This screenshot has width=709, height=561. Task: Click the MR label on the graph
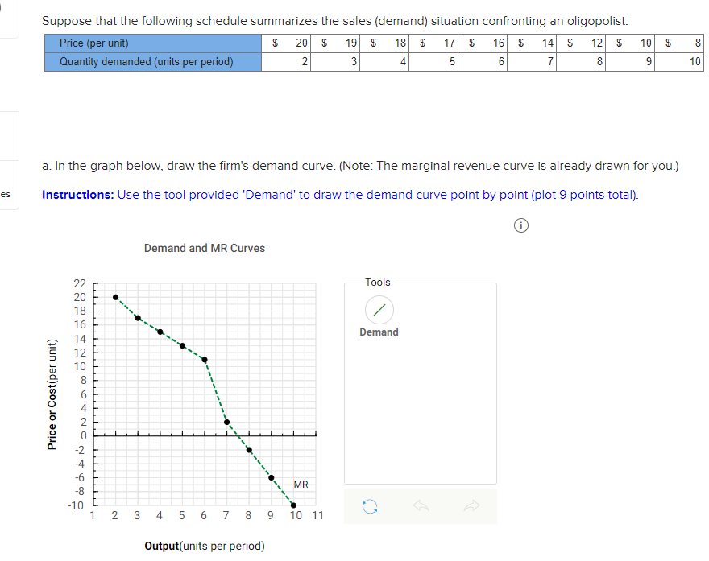point(301,484)
